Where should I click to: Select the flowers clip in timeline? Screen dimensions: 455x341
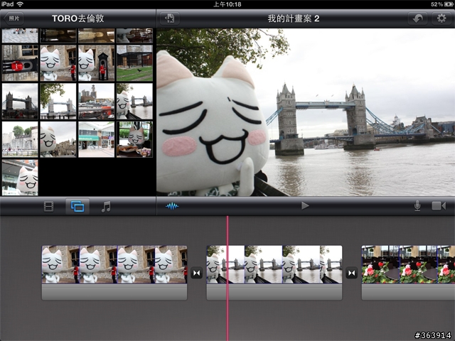click(x=408, y=273)
